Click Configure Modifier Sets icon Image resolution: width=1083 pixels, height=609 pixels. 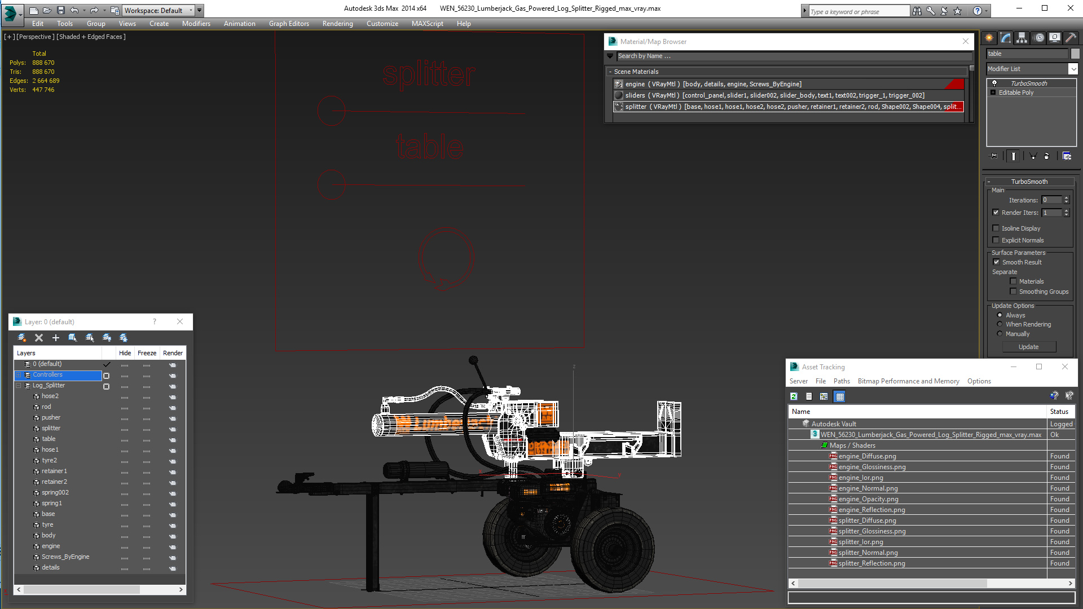coord(1067,156)
